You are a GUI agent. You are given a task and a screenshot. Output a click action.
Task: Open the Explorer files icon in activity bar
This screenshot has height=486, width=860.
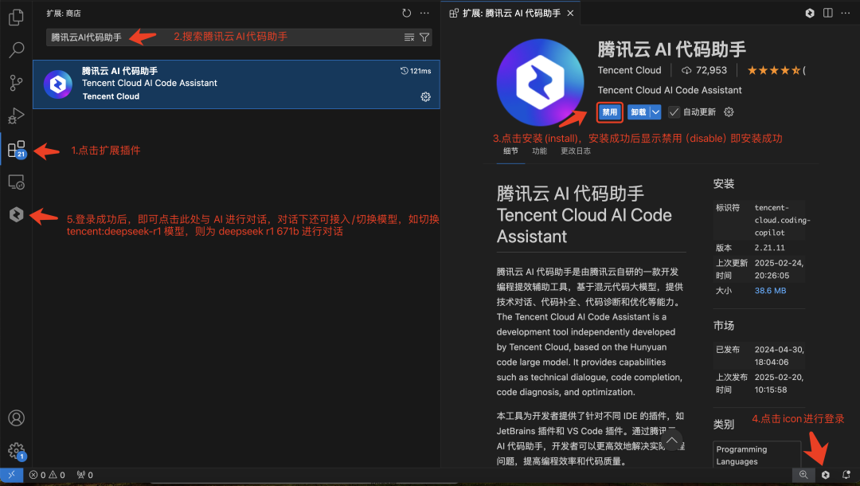[x=17, y=17]
